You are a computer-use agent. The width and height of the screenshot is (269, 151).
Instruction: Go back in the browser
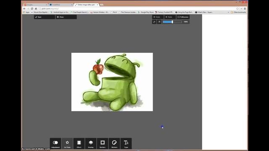coord(24,8)
